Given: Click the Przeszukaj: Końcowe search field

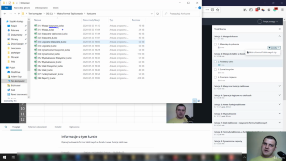Looking at the screenshot, I should [181, 14].
